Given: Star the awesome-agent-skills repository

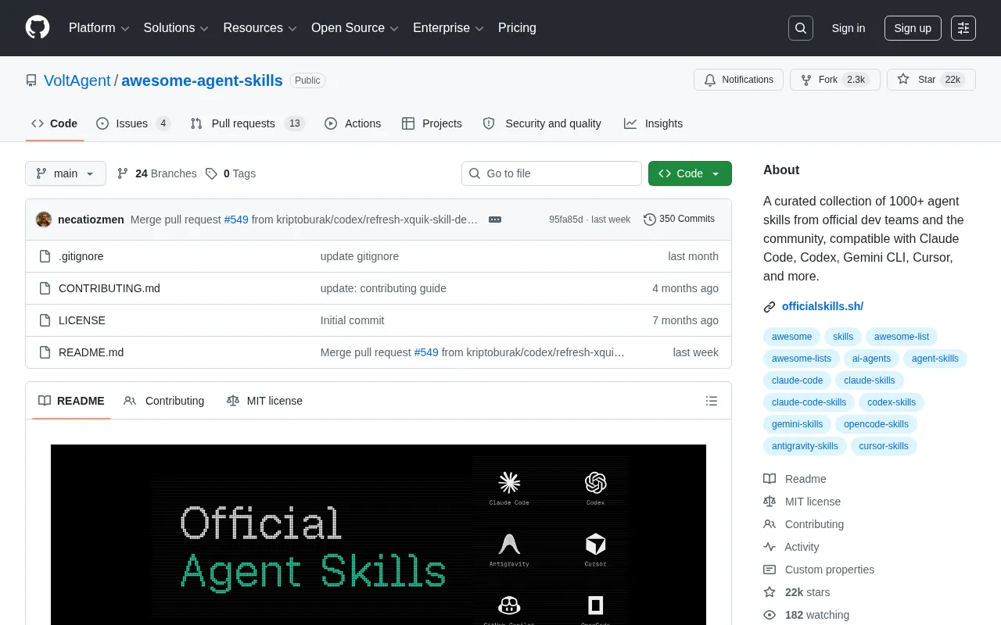Looking at the screenshot, I should click(x=931, y=80).
